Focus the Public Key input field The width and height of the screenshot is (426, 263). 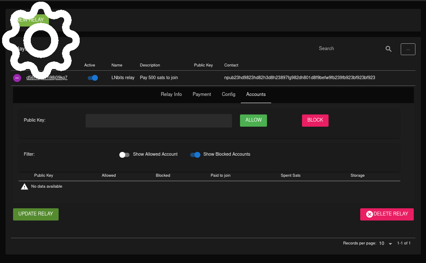[159, 121]
